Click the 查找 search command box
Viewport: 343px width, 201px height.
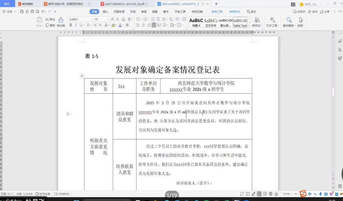(251, 12)
